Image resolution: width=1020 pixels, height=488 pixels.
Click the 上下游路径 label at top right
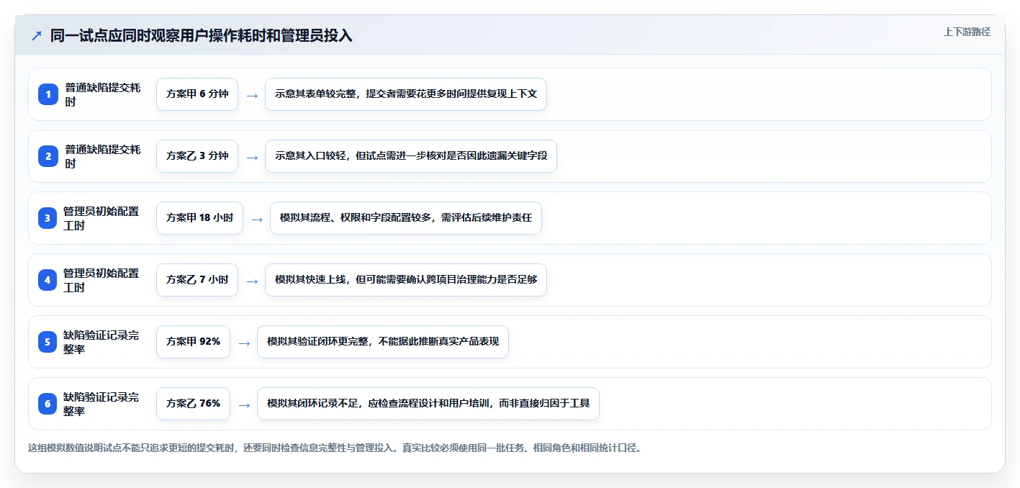point(967,32)
